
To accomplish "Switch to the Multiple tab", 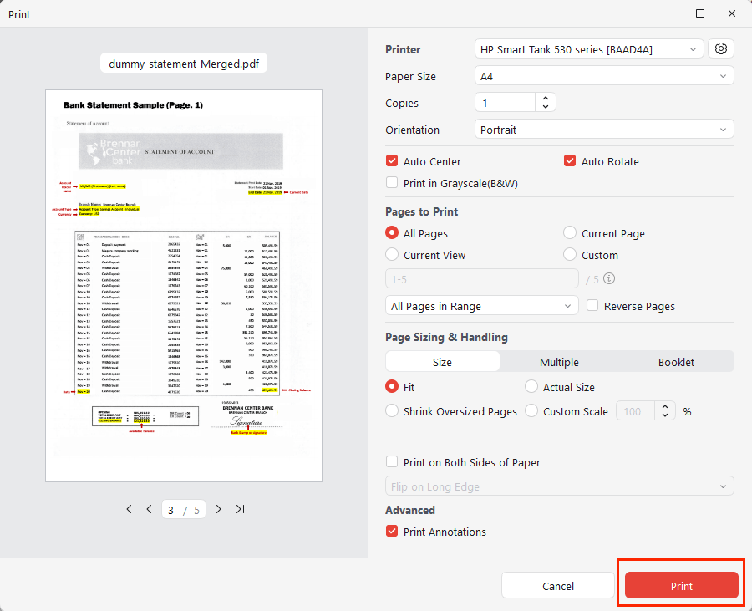I will [559, 362].
